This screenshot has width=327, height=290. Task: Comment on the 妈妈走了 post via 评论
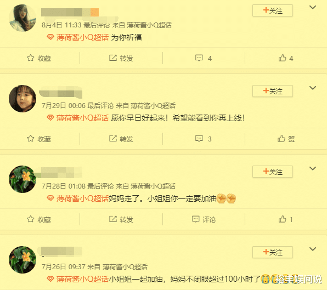pyautogui.click(x=204, y=219)
